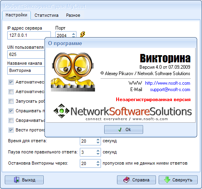Open the Статистика tab

pos(46,15)
